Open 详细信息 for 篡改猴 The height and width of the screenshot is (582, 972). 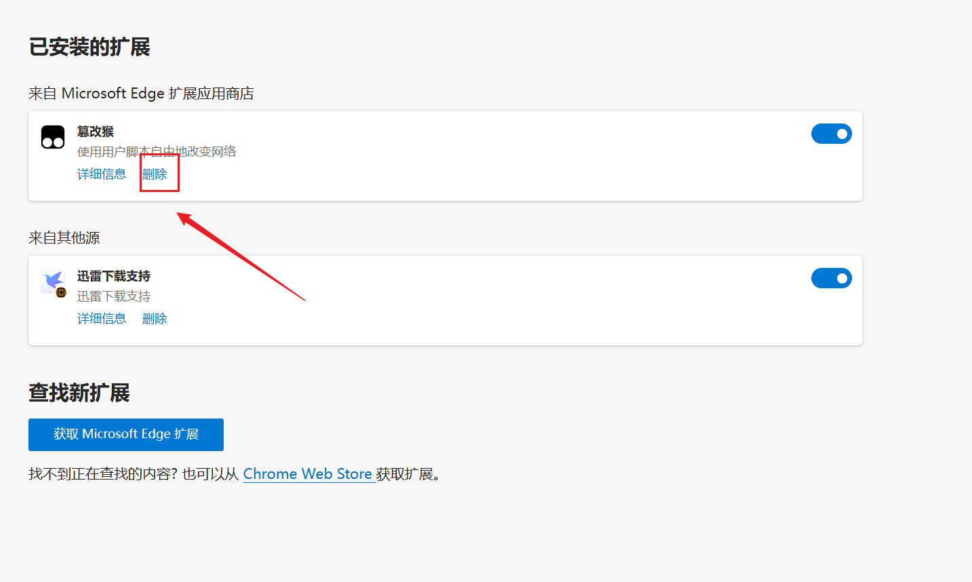[102, 174]
